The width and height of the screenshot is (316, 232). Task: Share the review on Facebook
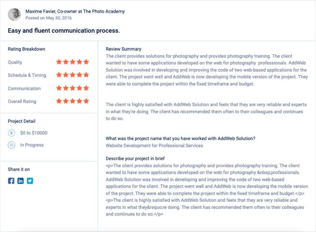(x=11, y=181)
